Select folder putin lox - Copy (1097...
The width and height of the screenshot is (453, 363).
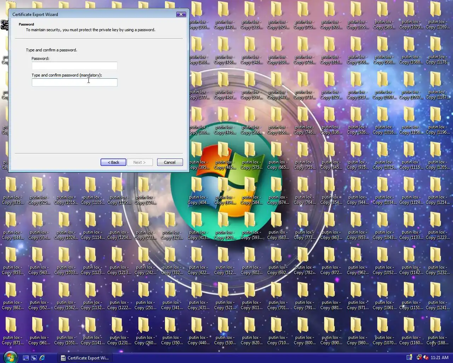(x=411, y=86)
